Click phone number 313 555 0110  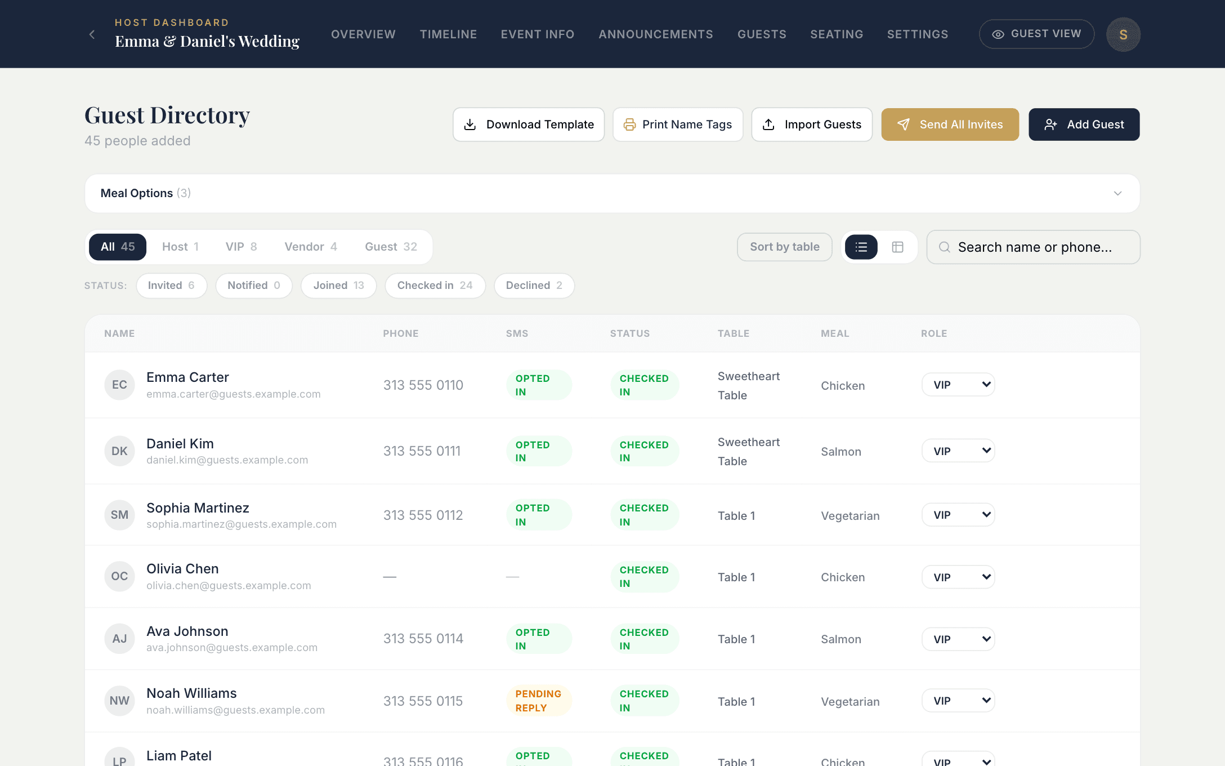[423, 385]
